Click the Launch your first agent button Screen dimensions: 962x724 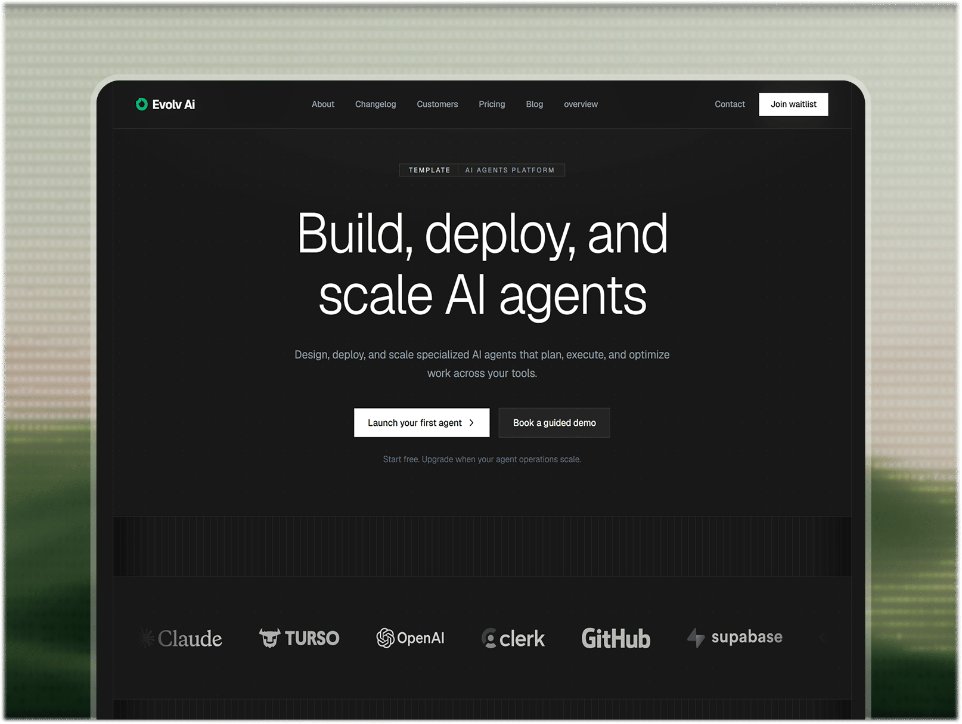[x=421, y=423]
